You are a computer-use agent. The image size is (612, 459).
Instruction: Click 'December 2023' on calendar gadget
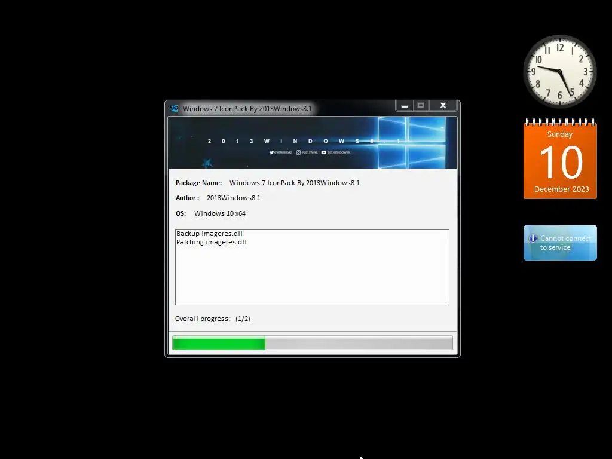tap(561, 189)
